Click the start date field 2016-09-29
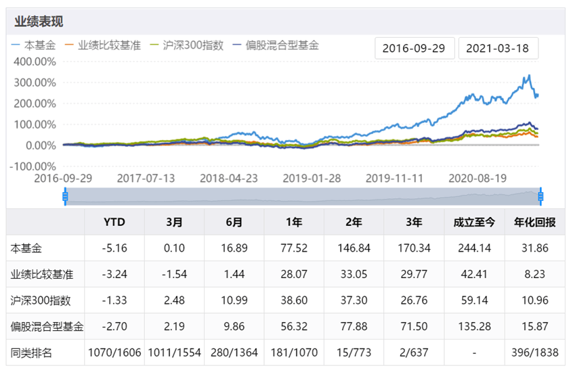Viewport: 573px width, 368px height. coord(415,48)
